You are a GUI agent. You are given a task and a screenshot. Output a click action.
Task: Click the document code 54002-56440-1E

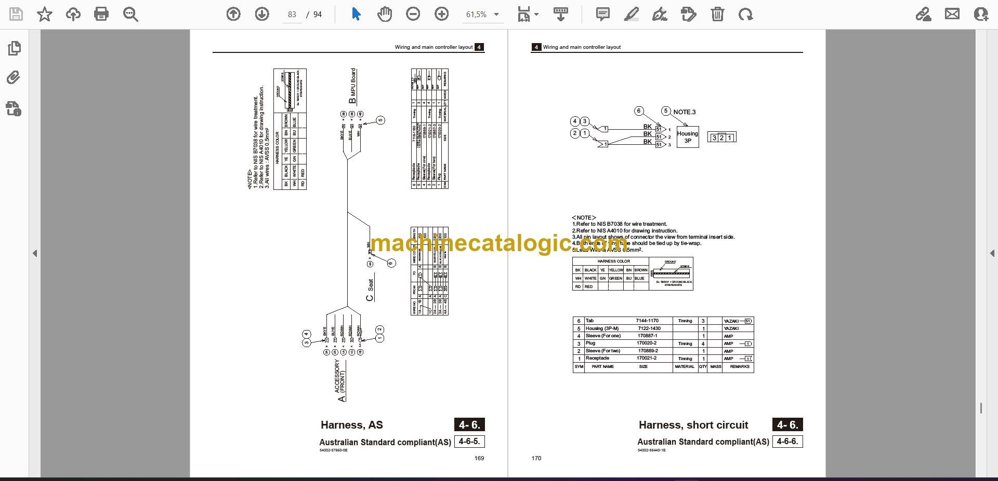(651, 450)
